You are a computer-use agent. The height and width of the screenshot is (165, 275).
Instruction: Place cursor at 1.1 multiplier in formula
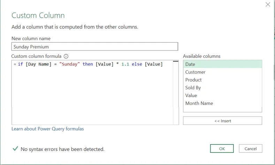(125, 64)
